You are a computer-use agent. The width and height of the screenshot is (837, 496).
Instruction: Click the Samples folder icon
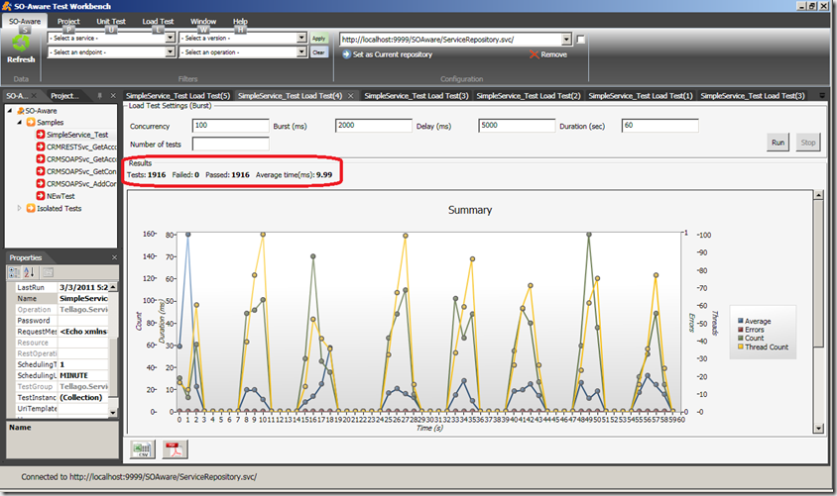click(31, 122)
